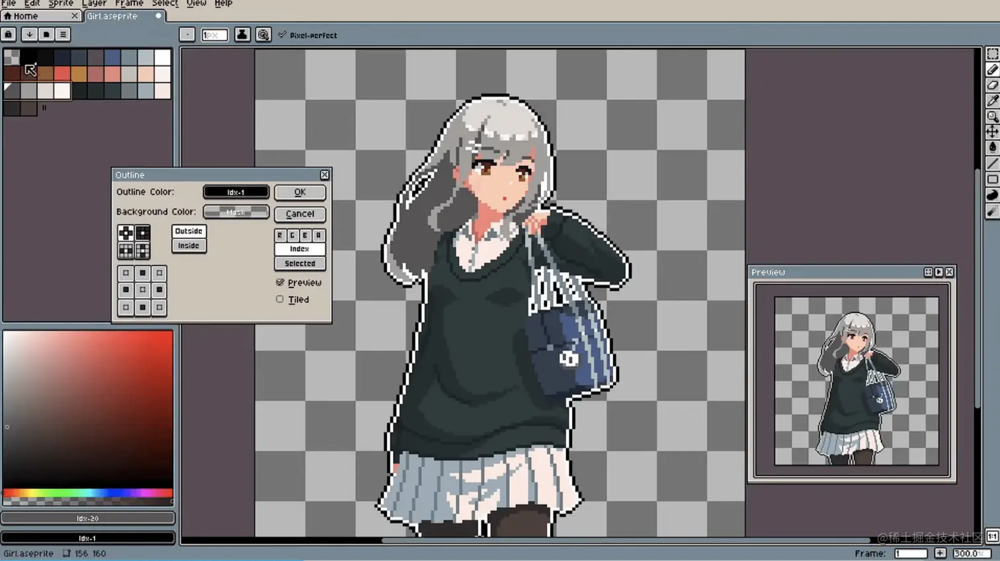Select the Zoom tool in toolbar
1000x561 pixels.
(992, 117)
